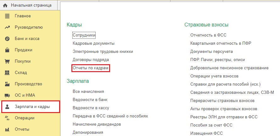Click the ruble coin icon for Банк и касса
This screenshot has height=136, width=280.
(x=7, y=39)
